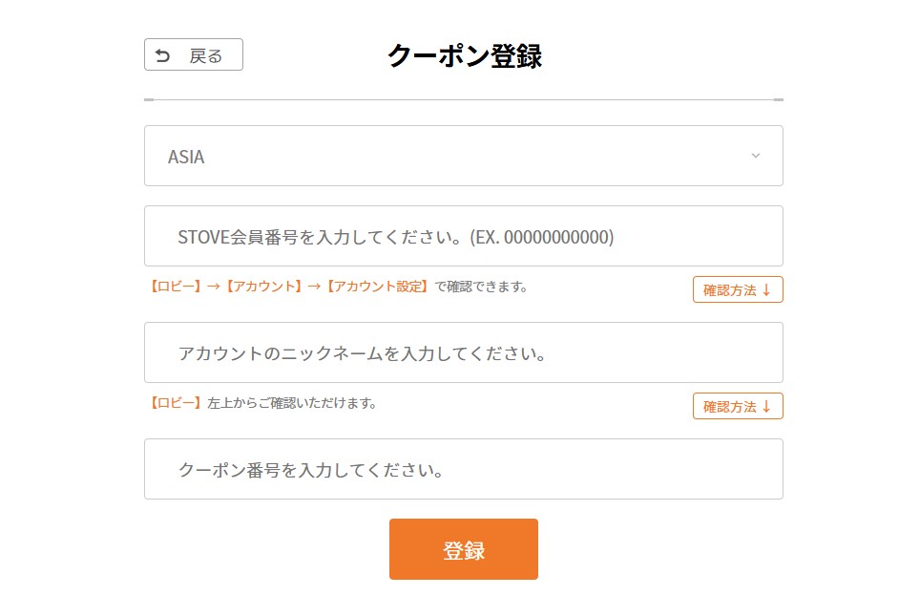
Task: Click 【ロビー】 in the nickname hint line
Action: [176, 403]
